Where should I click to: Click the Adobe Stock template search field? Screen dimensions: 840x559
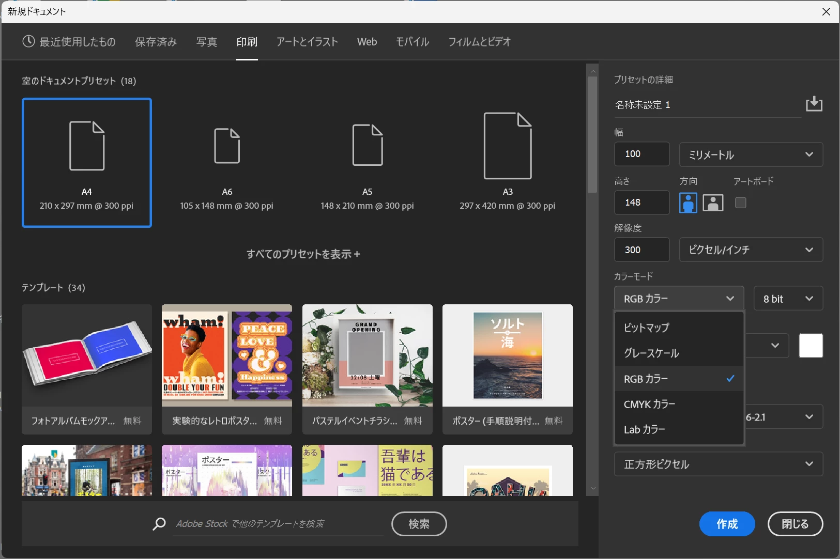(x=278, y=524)
